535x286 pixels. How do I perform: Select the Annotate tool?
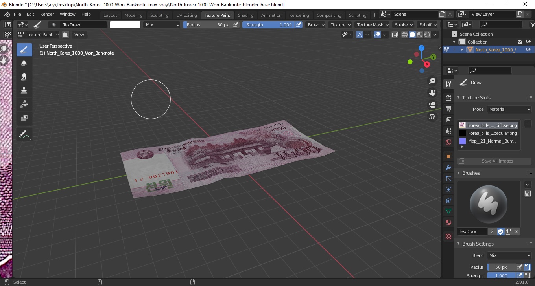24,134
